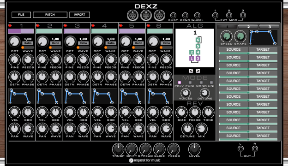Screen dimensions: 288x166
Task: Click the GLIDE knob
Action: (159, 149)
